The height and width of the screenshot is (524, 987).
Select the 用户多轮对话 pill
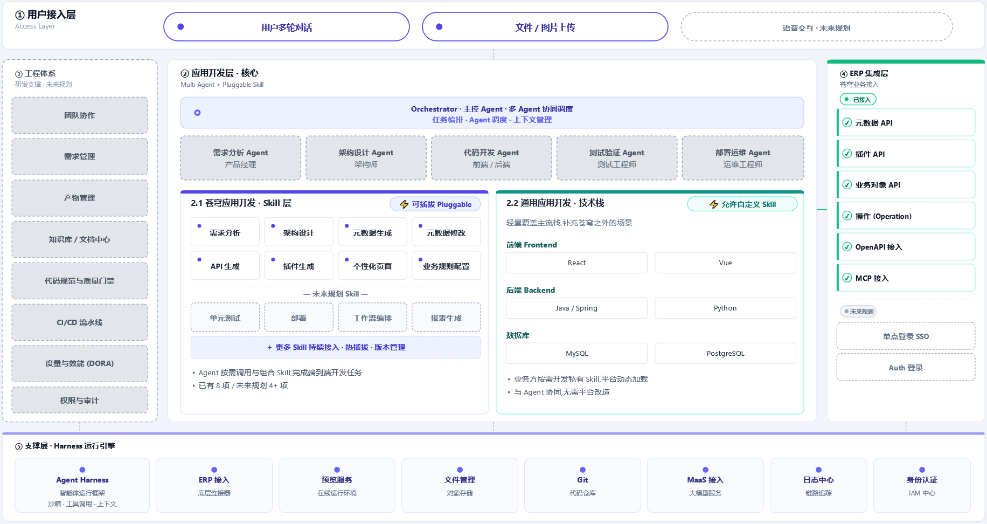pos(287,27)
